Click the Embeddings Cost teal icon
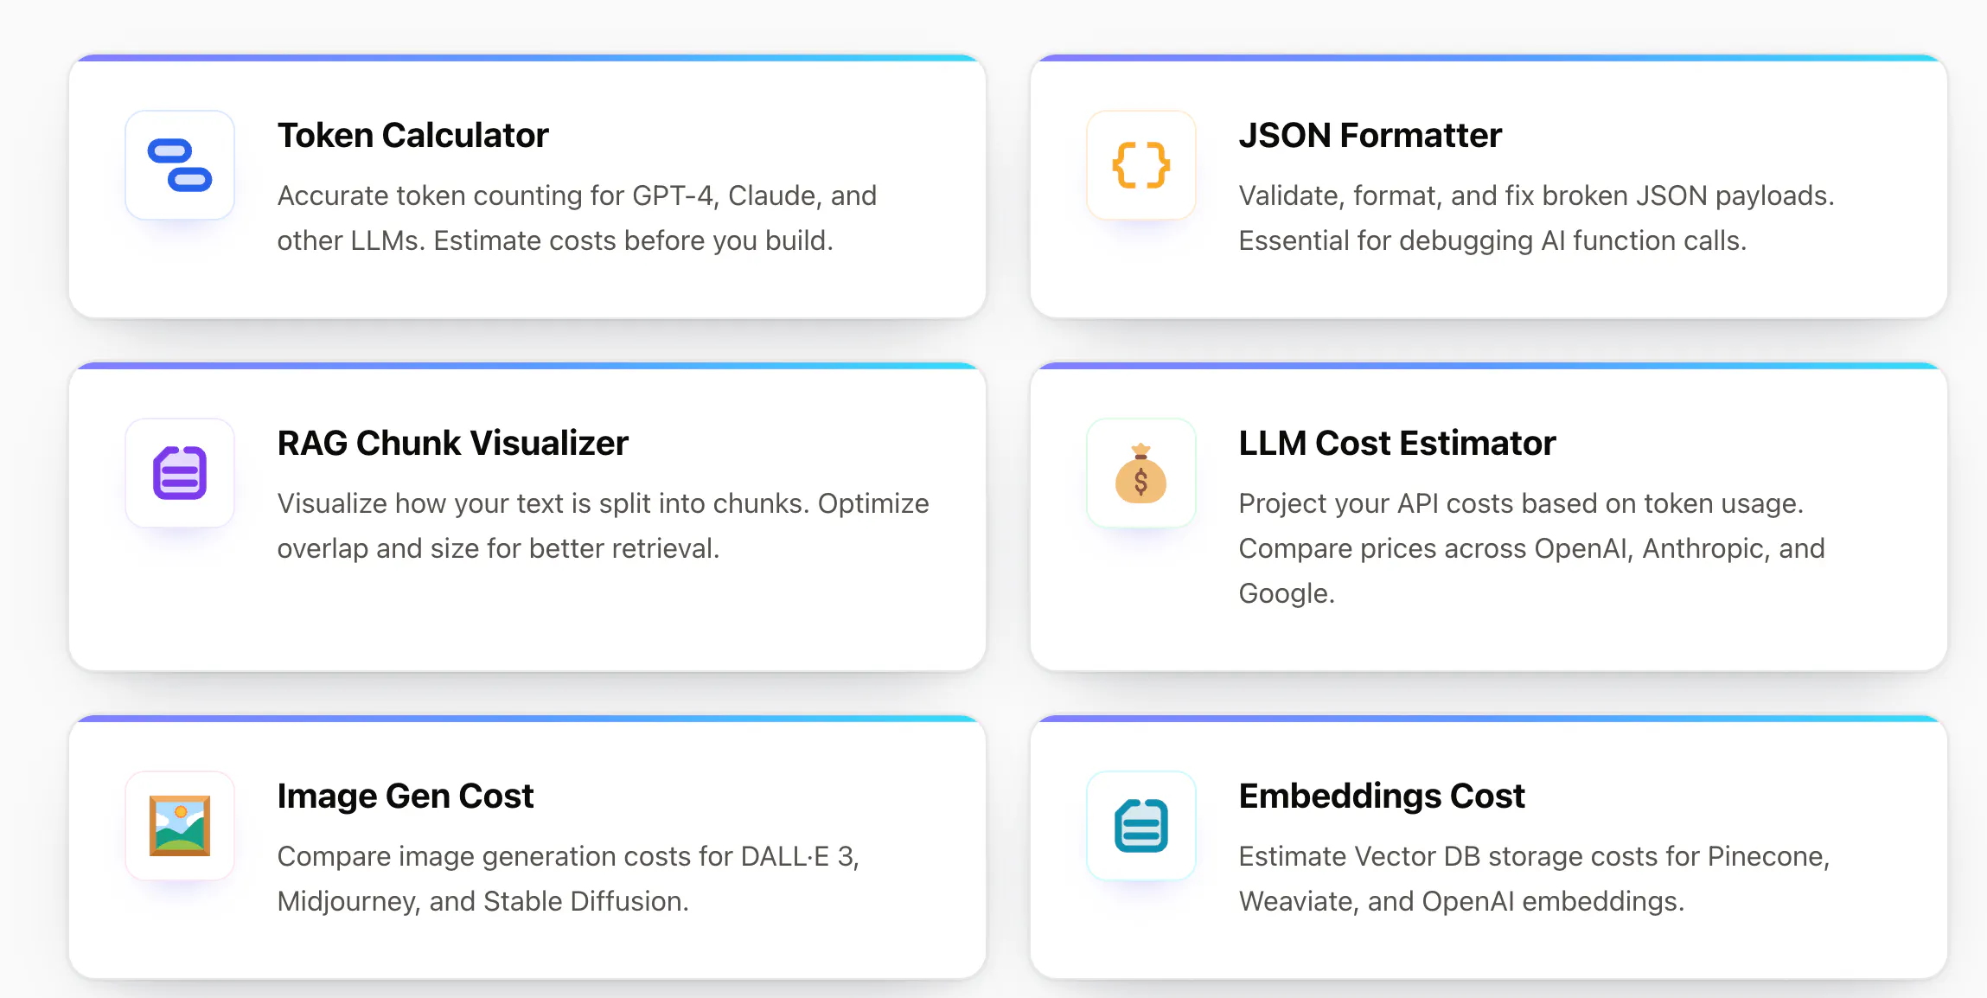This screenshot has height=998, width=1987. coord(1141,825)
